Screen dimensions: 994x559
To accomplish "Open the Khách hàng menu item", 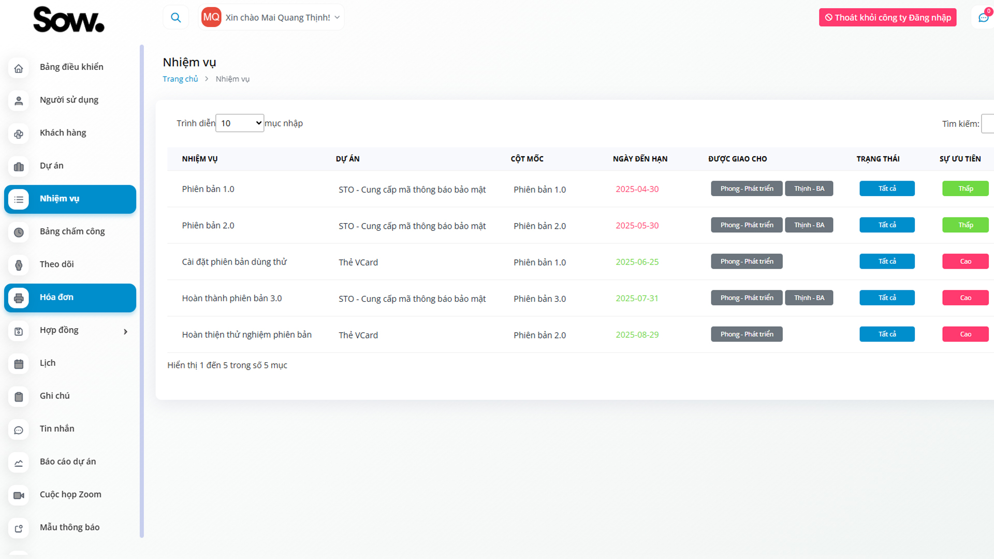I will coord(63,133).
